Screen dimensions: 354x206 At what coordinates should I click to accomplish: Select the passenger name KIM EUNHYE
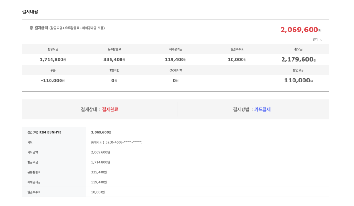[50, 132]
